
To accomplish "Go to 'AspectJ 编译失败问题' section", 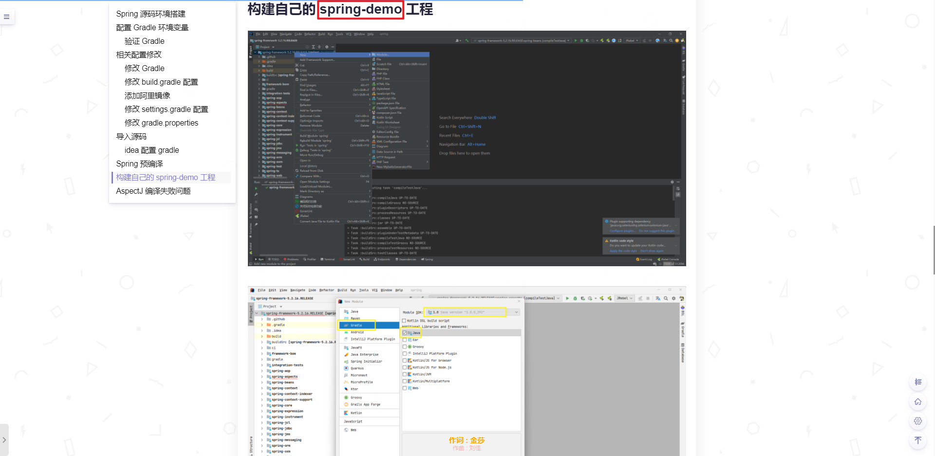I will pos(153,191).
